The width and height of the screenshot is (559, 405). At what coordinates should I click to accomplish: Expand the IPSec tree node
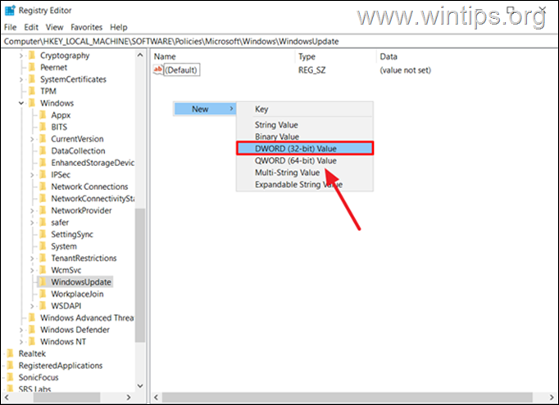click(32, 175)
